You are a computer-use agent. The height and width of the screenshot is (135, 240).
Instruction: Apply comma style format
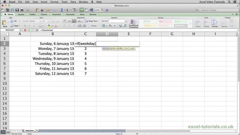point(115,25)
